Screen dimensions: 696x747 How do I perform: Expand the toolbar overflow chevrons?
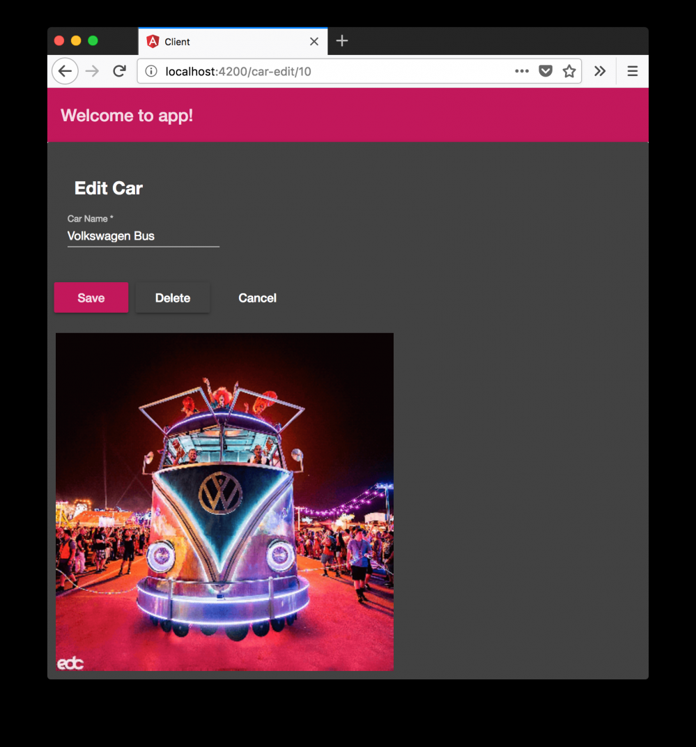600,72
